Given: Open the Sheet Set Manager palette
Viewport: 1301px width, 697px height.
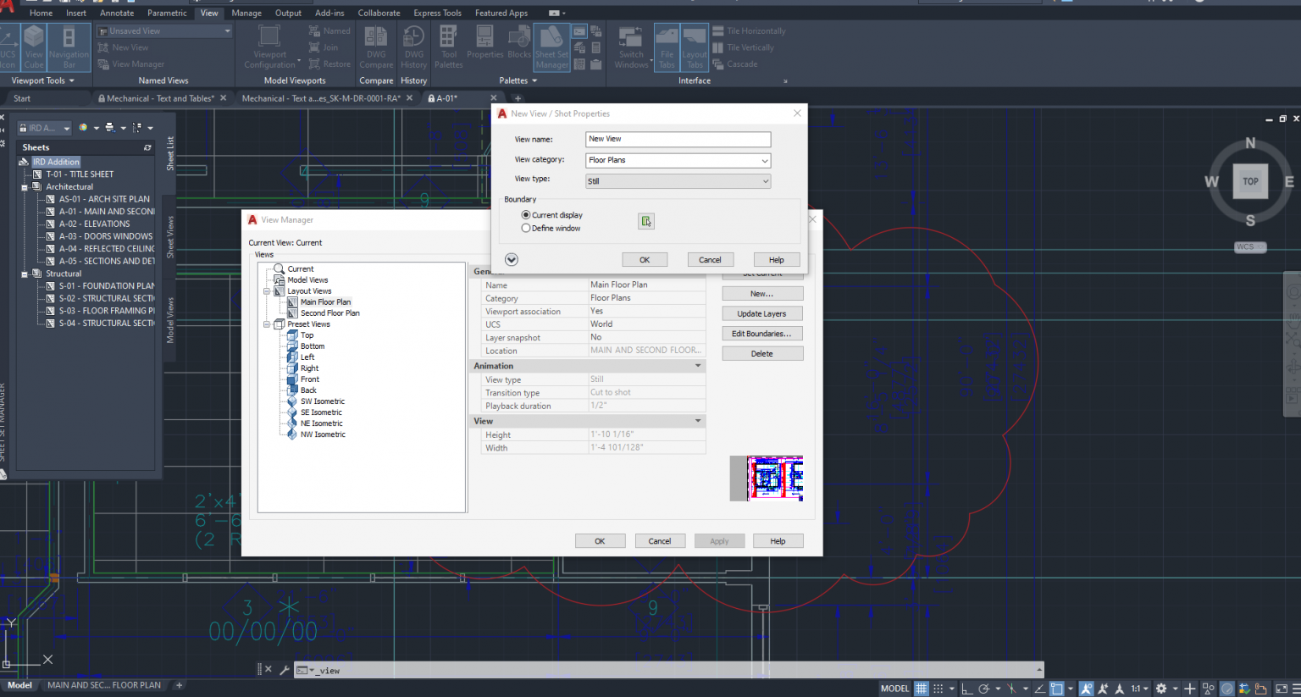Looking at the screenshot, I should pos(551,47).
